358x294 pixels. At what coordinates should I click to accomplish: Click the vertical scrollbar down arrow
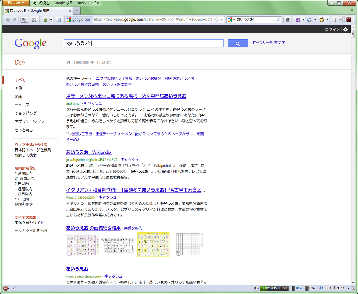point(353,283)
